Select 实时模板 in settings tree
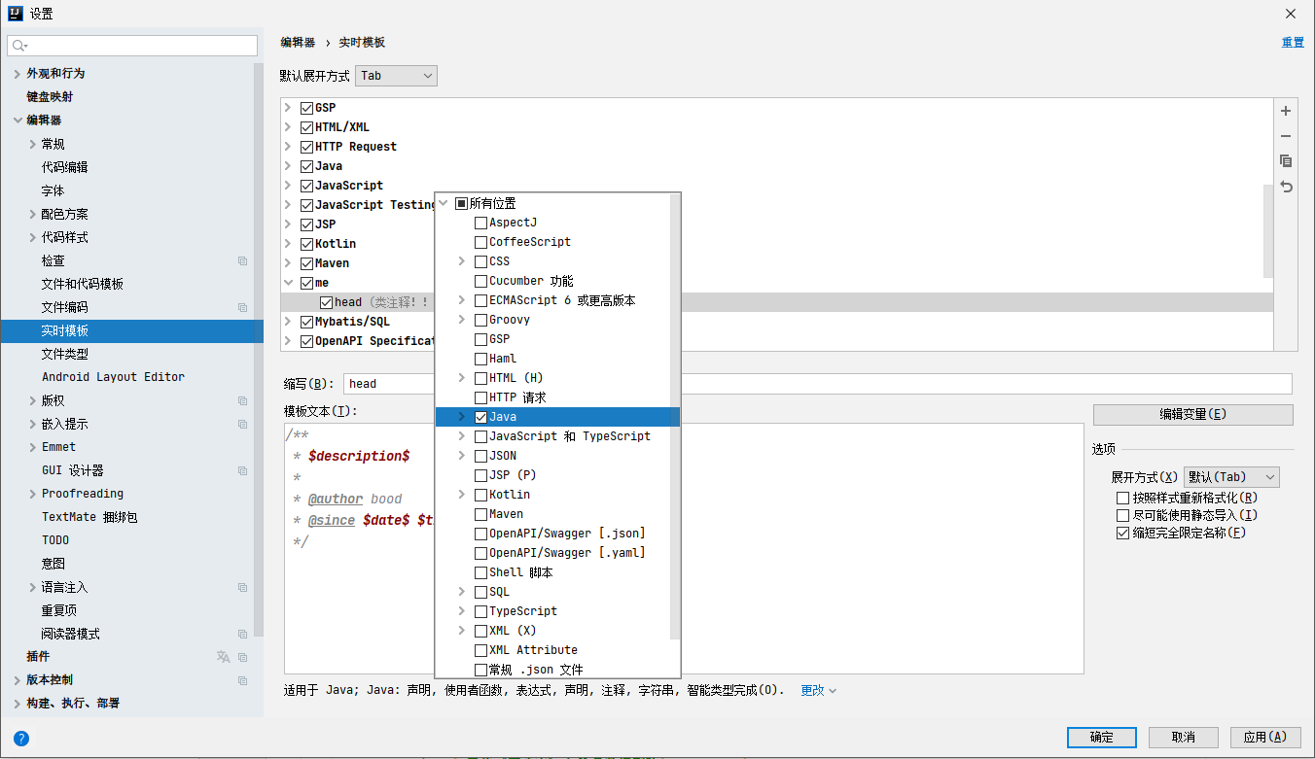The width and height of the screenshot is (1315, 759). point(131,330)
